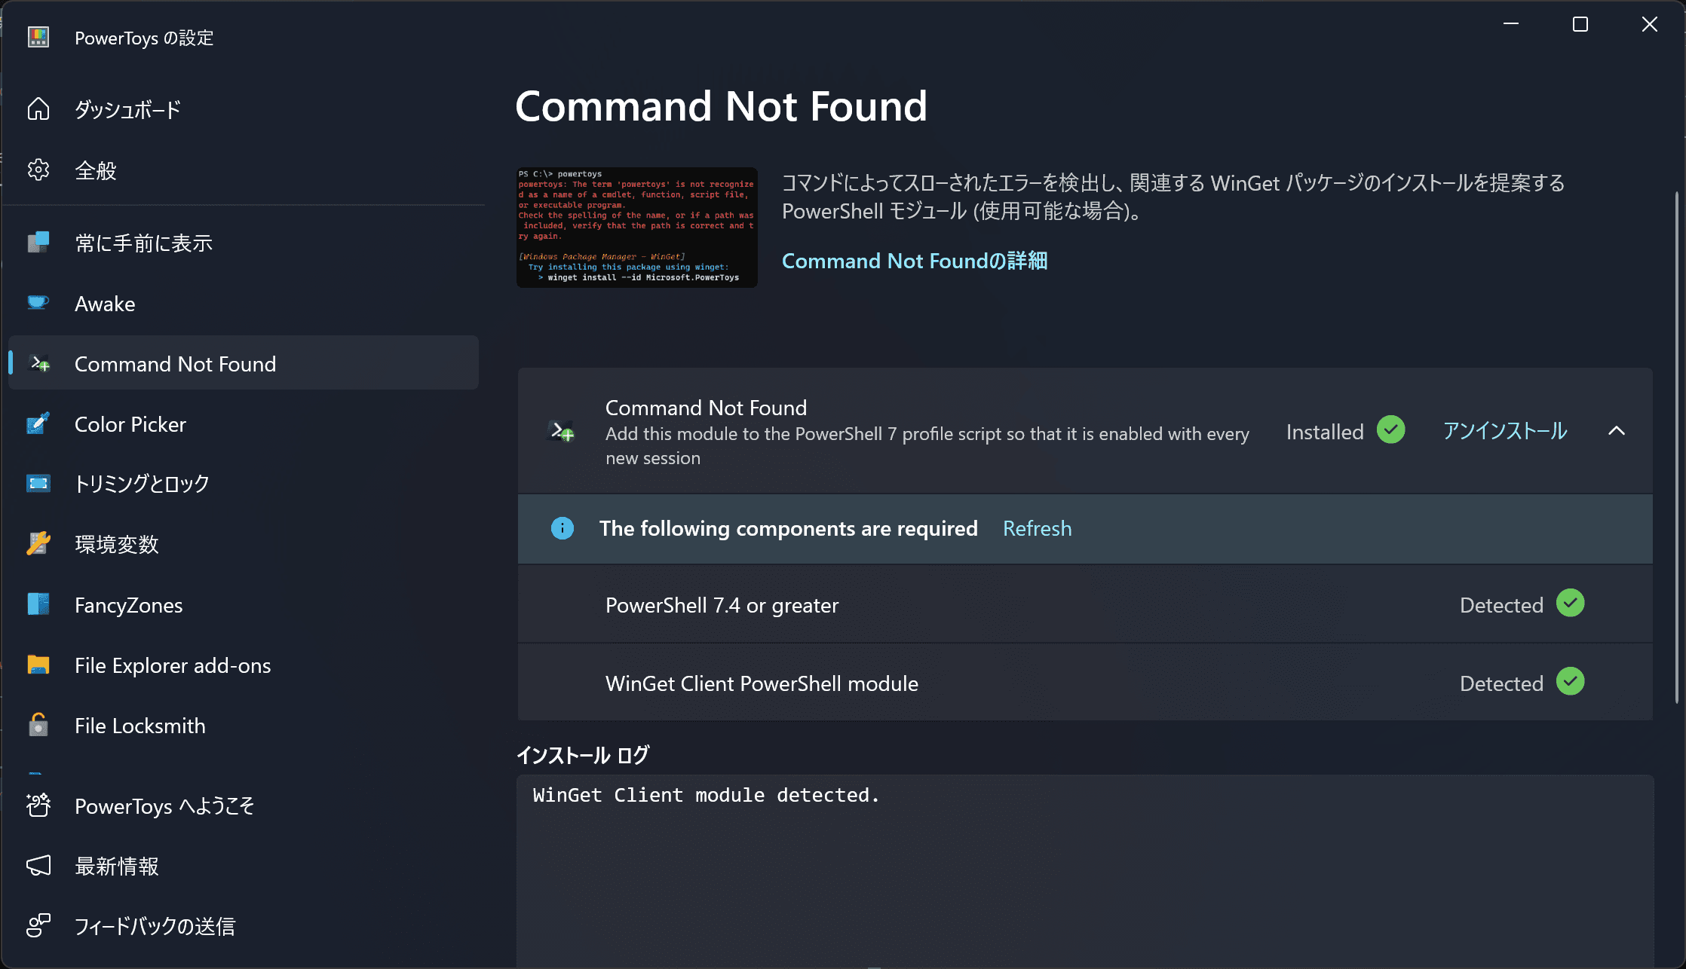Click the フィードバックの送信 icon
1686x969 pixels.
38,925
